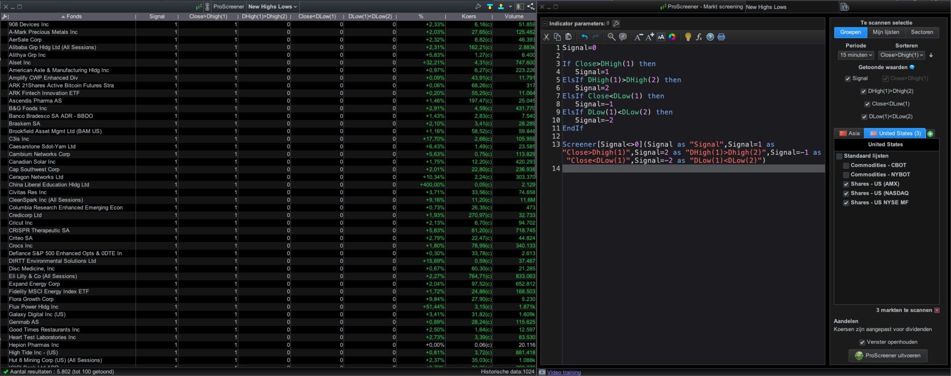Increase editor font size with A+ icon
The height and width of the screenshot is (376, 951).
pyautogui.click(x=650, y=37)
